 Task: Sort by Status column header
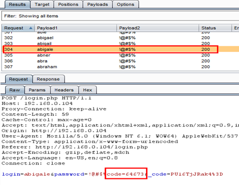(x=215, y=28)
